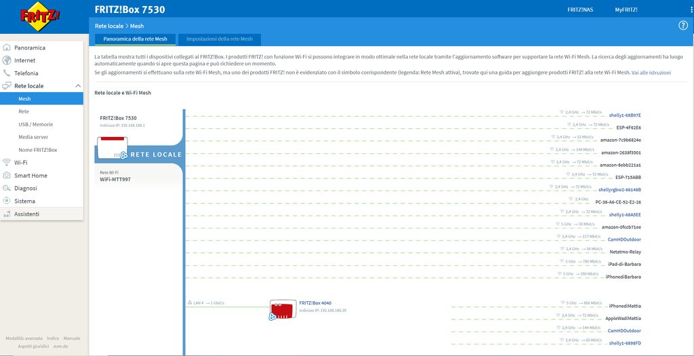Viewport: 694px width, 356px height.
Task: Open USB / Memorie in the sidebar
Action: click(x=35, y=124)
